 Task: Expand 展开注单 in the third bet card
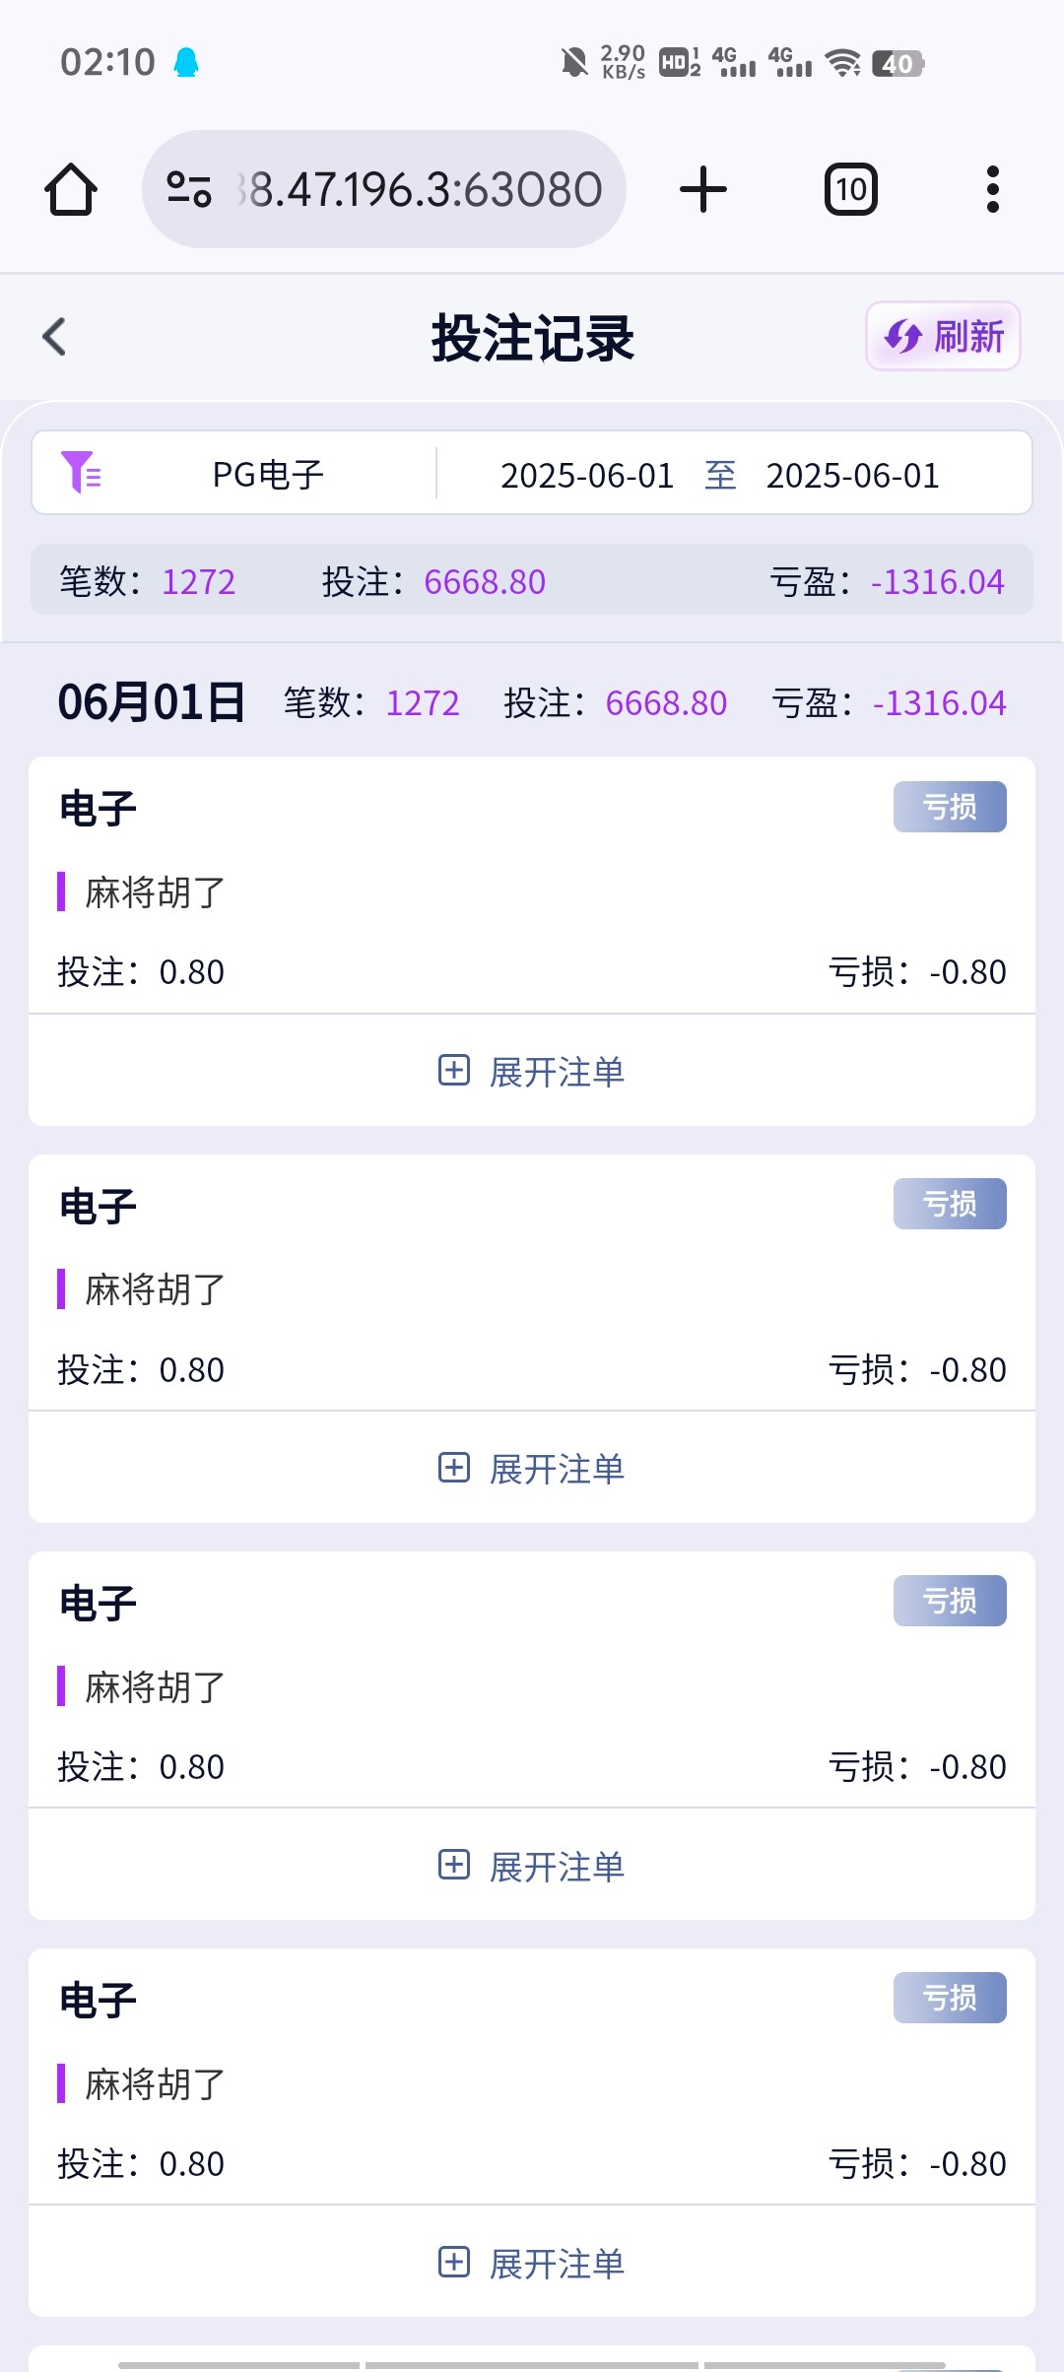point(532,1867)
